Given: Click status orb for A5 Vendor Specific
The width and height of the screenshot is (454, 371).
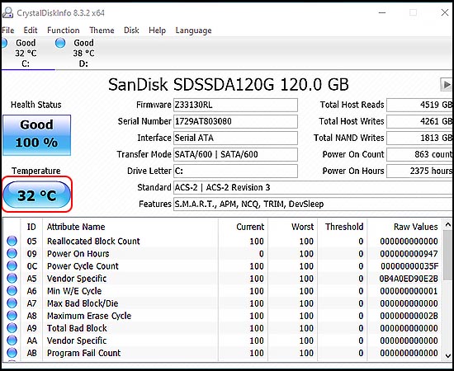Looking at the screenshot, I should 12,278.
